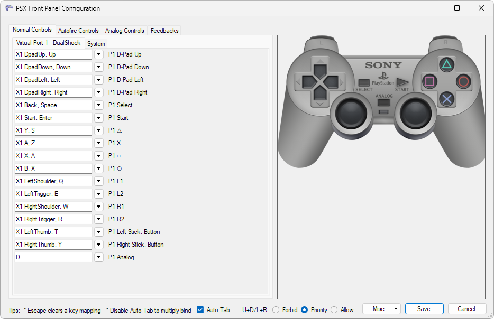Click the SELECT button on the controller image
494x319 pixels.
point(364,82)
